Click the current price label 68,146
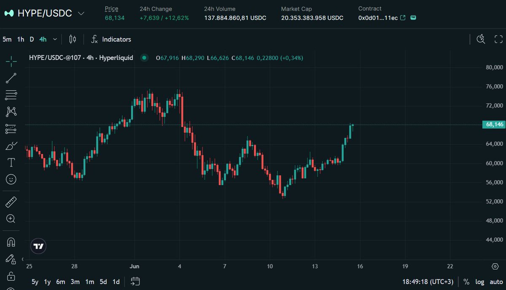Viewport: 506px width, 290px height. tap(493, 124)
